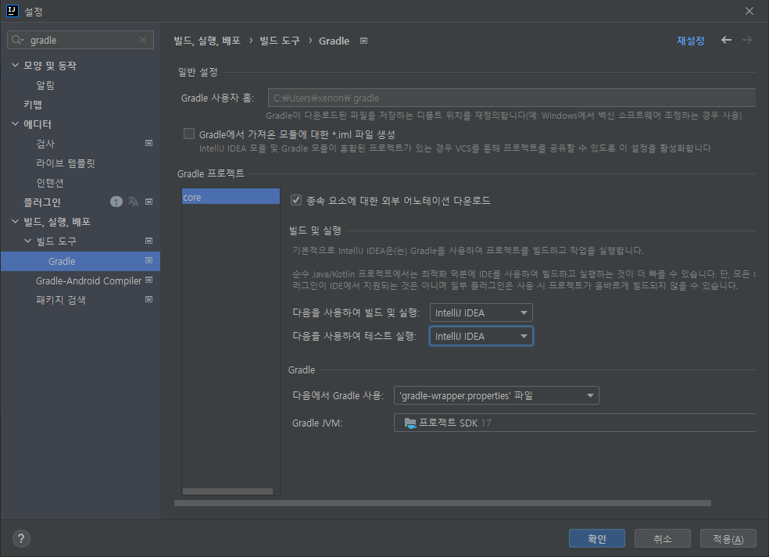This screenshot has height=557, width=769.
Task: Go back with the left arrow
Action: [x=726, y=40]
